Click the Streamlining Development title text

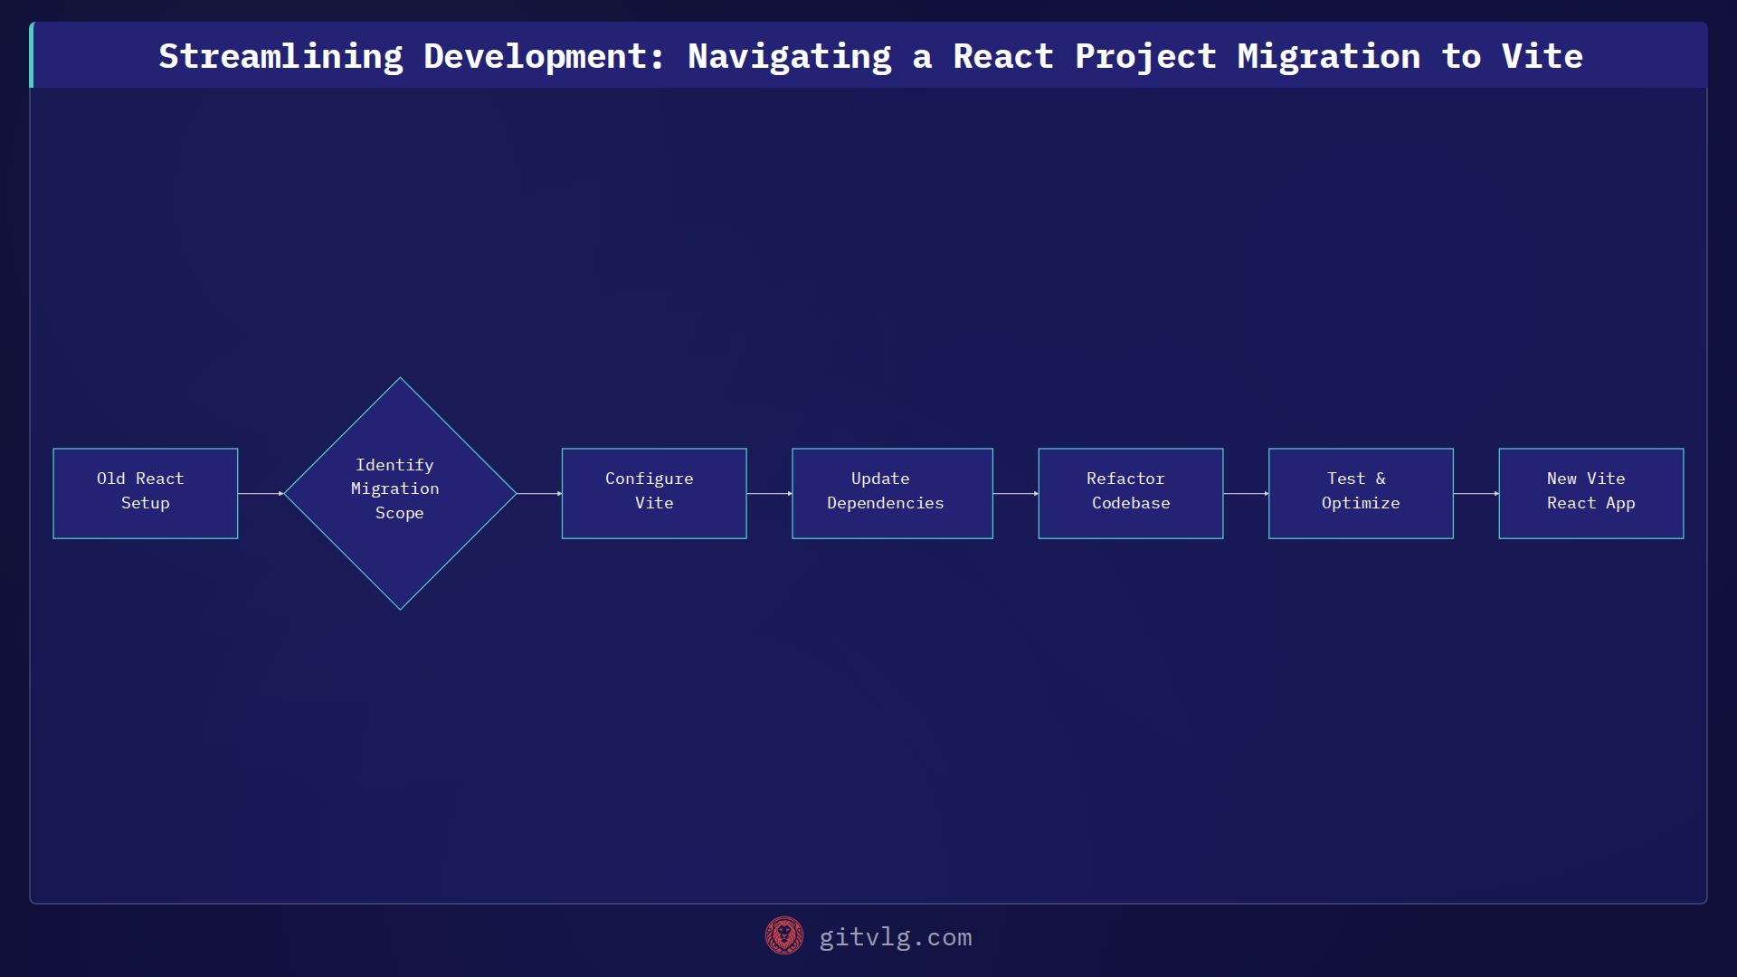tap(870, 56)
